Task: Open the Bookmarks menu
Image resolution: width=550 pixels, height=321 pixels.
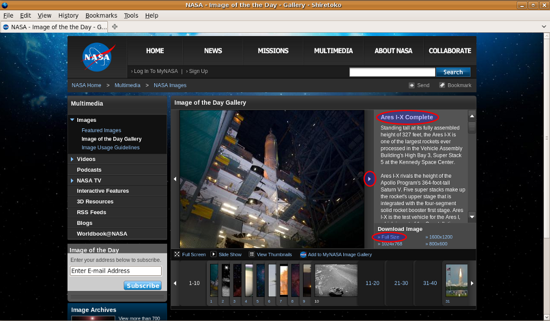Action: pyautogui.click(x=102, y=16)
